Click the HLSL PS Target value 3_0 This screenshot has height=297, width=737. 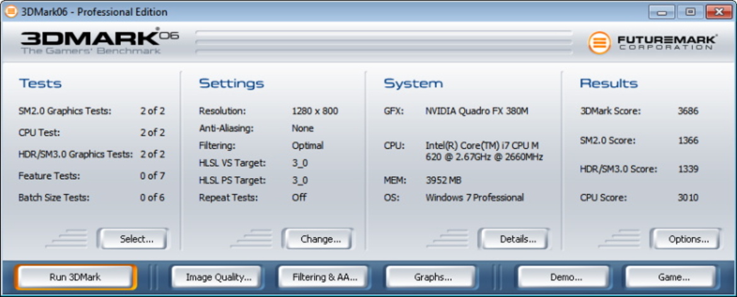(300, 180)
